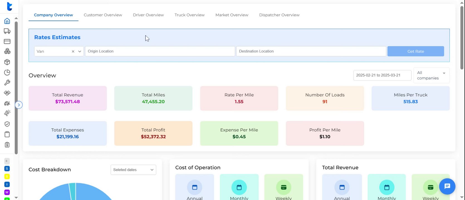
Task: Open the handshake icon in sidebar
Action: (x=7, y=93)
